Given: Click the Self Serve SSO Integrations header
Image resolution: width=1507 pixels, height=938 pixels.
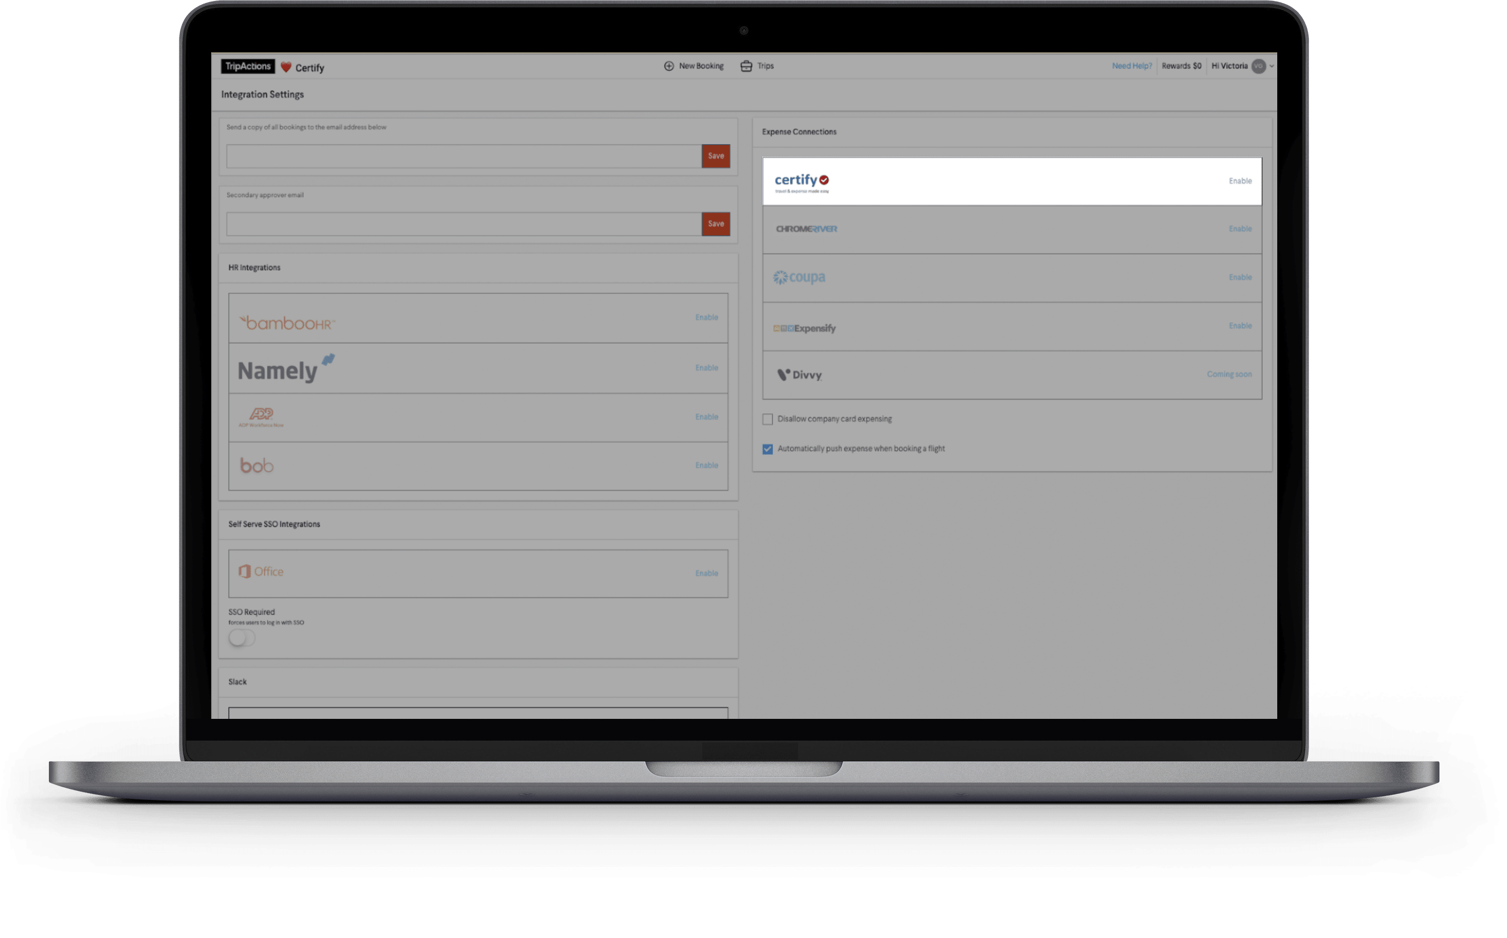Looking at the screenshot, I should pos(274,524).
